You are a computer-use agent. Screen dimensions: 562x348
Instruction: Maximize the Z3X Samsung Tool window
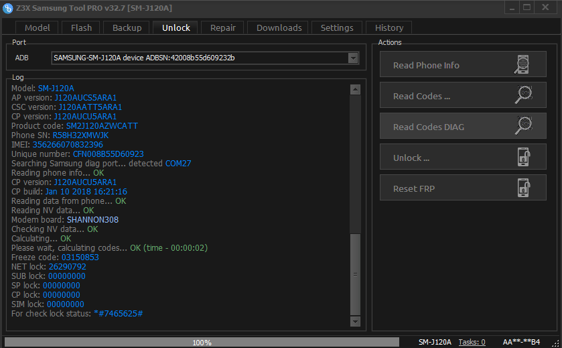pos(527,7)
